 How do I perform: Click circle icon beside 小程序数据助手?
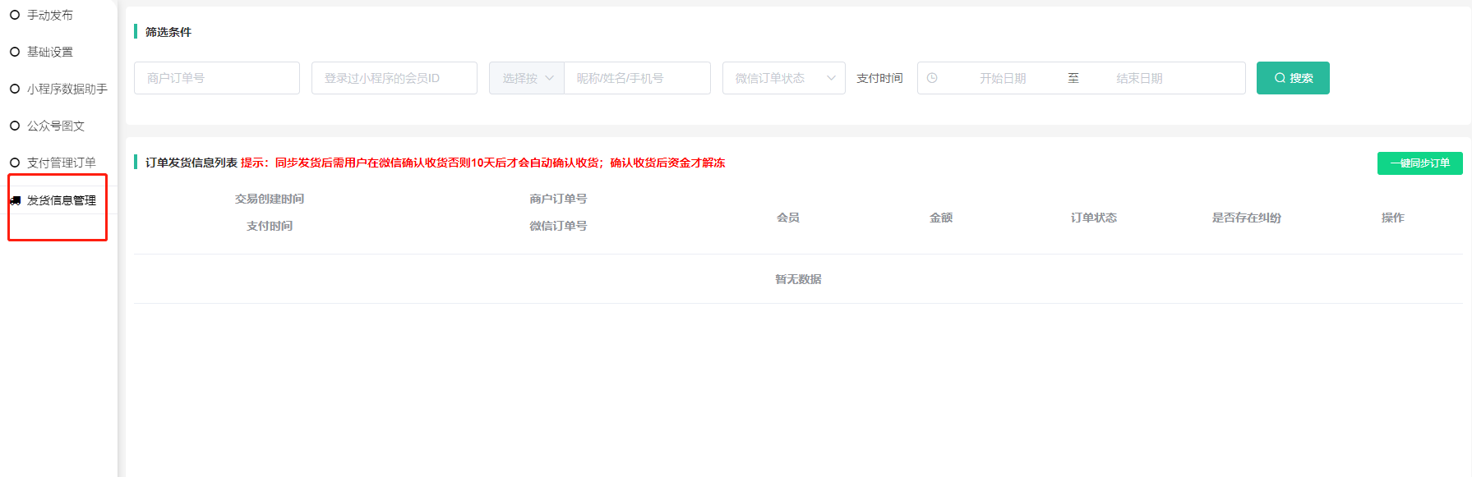tap(15, 89)
